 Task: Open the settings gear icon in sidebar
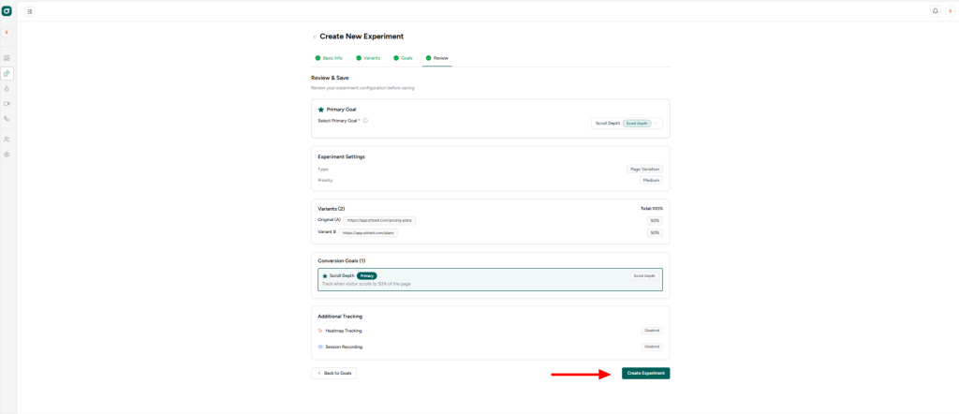(x=7, y=155)
